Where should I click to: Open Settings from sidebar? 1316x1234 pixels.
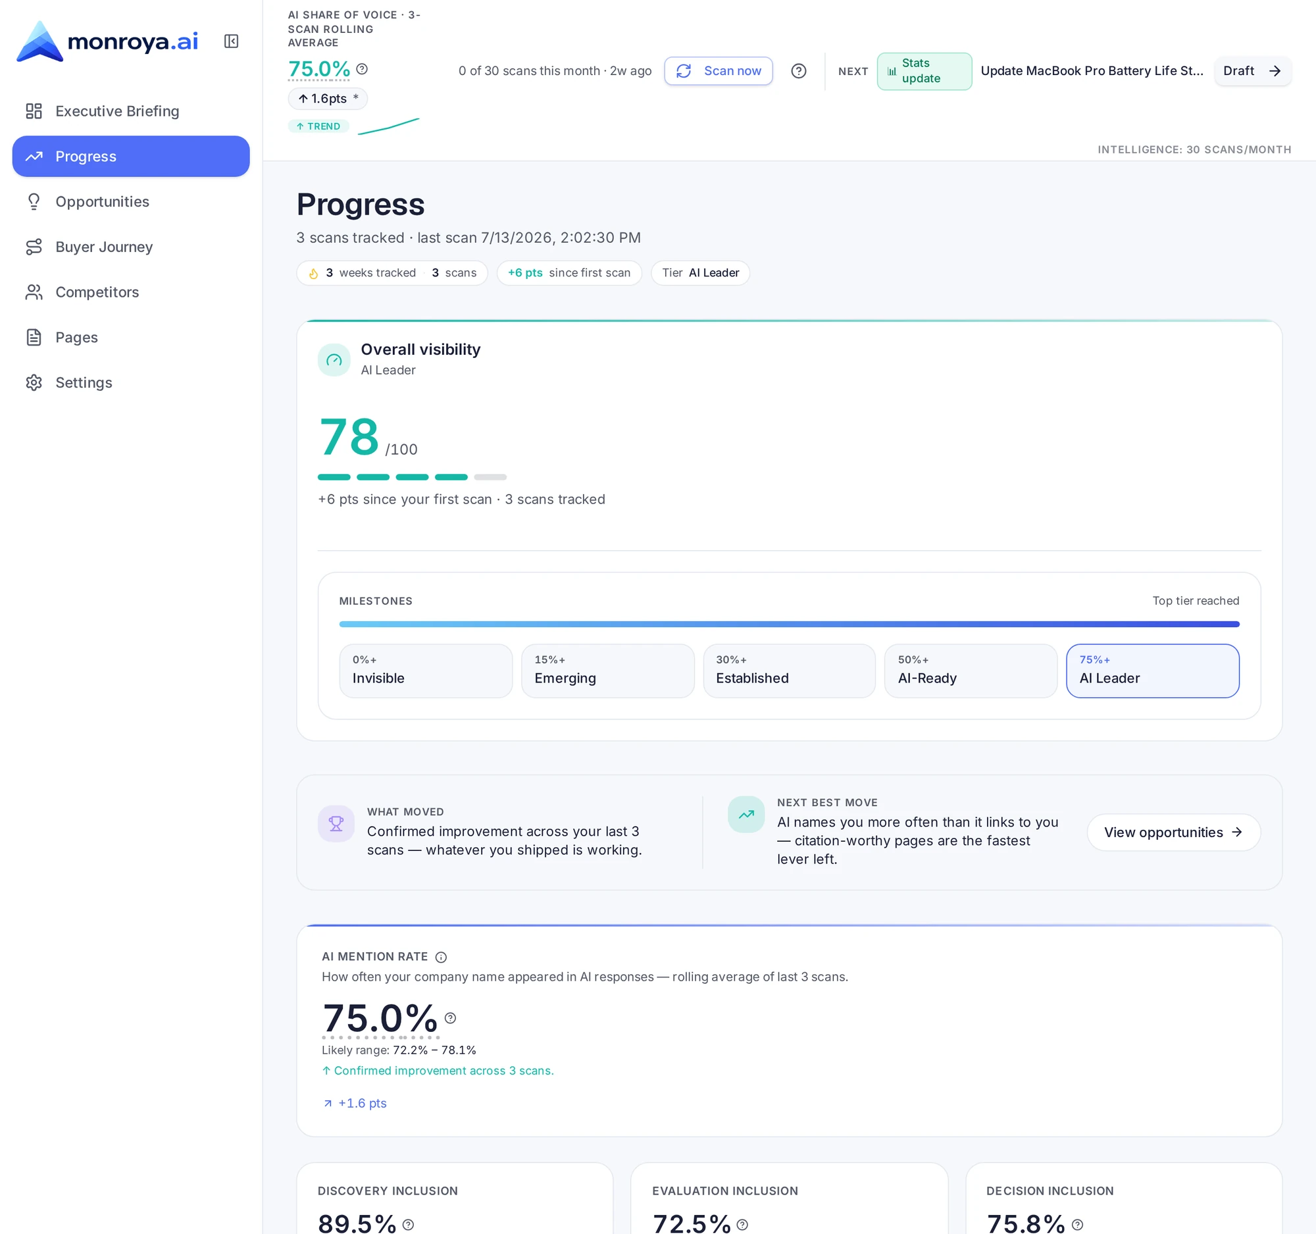(x=131, y=382)
